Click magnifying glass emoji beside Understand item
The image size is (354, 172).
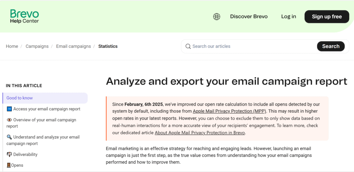(9, 137)
